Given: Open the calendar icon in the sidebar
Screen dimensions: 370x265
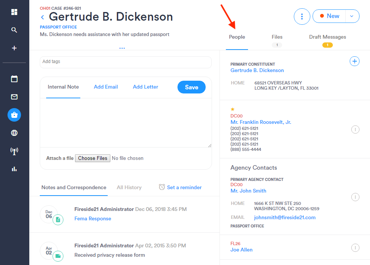Looking at the screenshot, I should click(14, 79).
